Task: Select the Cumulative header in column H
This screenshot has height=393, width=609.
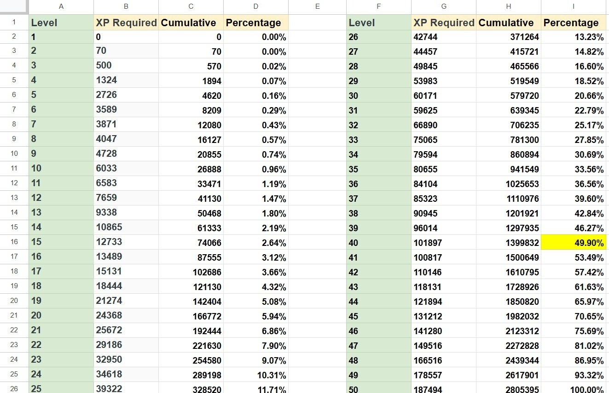Action: tap(509, 23)
